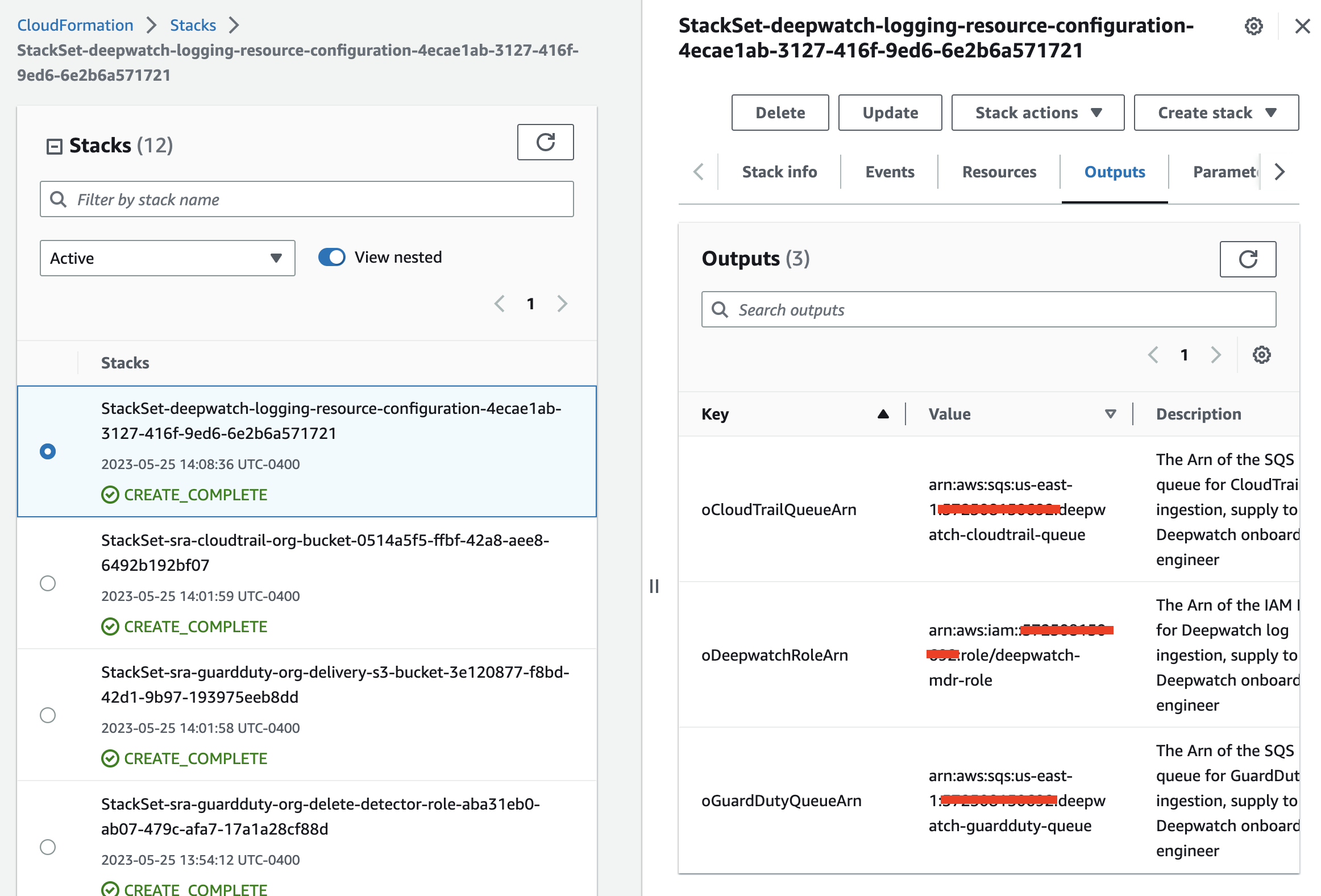The image size is (1321, 896).
Task: Refresh the Stacks list
Action: click(x=545, y=142)
